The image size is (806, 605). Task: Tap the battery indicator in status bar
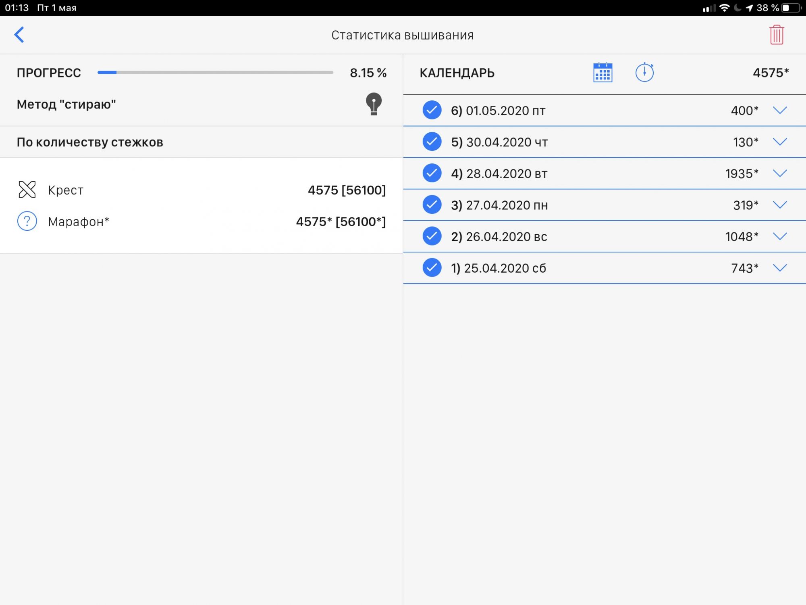pyautogui.click(x=791, y=8)
